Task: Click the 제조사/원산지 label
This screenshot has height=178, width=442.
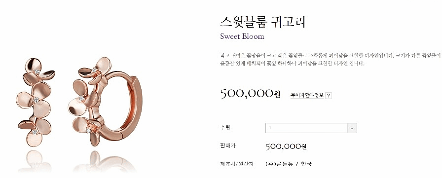Action: (x=237, y=164)
